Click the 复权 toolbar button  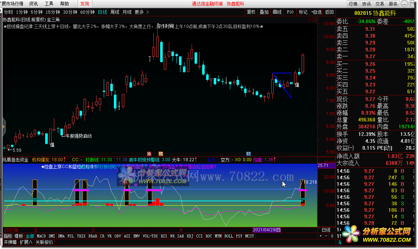click(251, 12)
